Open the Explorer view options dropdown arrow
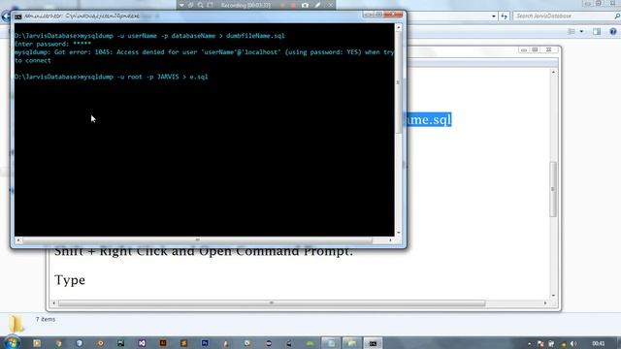Viewport: 621px width, 349px height. click(x=581, y=32)
